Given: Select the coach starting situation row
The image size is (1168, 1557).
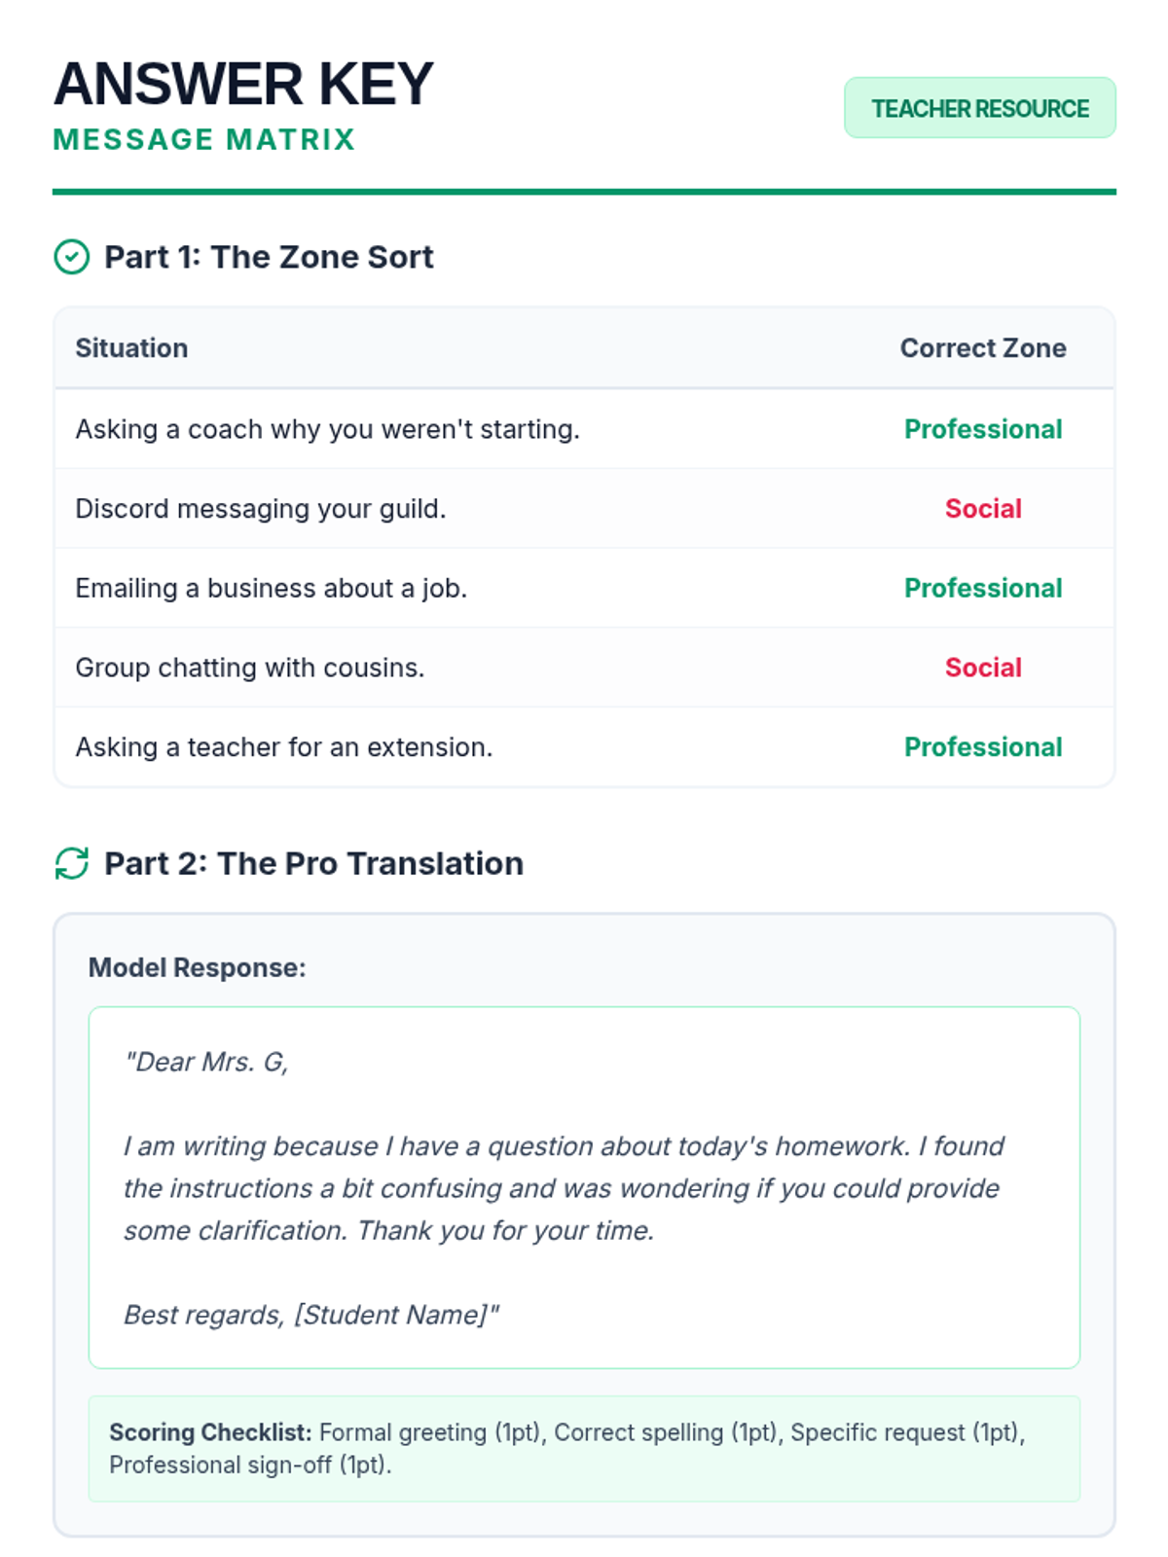Looking at the screenshot, I should coord(327,429).
